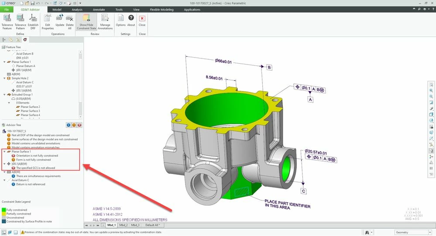Switch to the Annotate tab
Screen dimensions: 436x236
99,10
